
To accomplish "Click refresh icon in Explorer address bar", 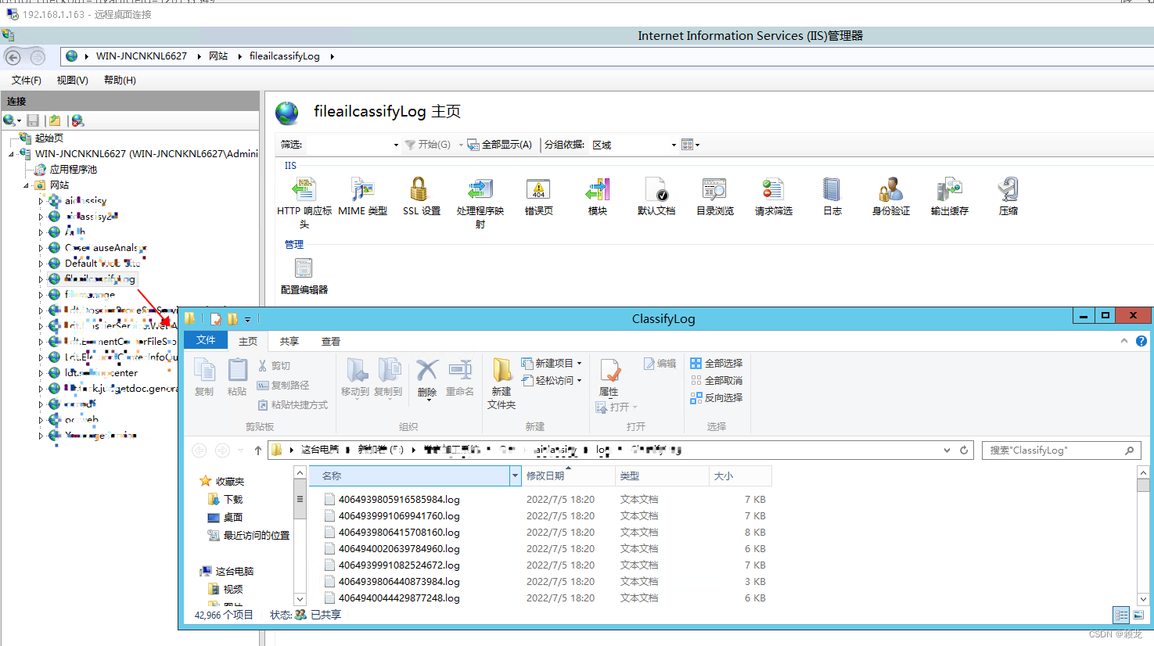I will point(964,450).
